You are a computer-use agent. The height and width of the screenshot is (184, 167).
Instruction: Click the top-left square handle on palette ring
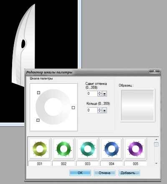point(38,93)
